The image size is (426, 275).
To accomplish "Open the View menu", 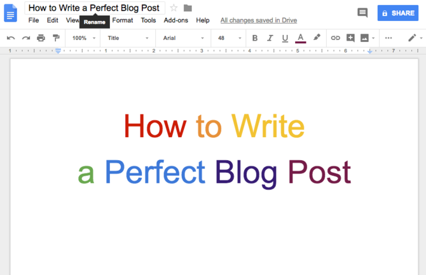I will [x=72, y=20].
